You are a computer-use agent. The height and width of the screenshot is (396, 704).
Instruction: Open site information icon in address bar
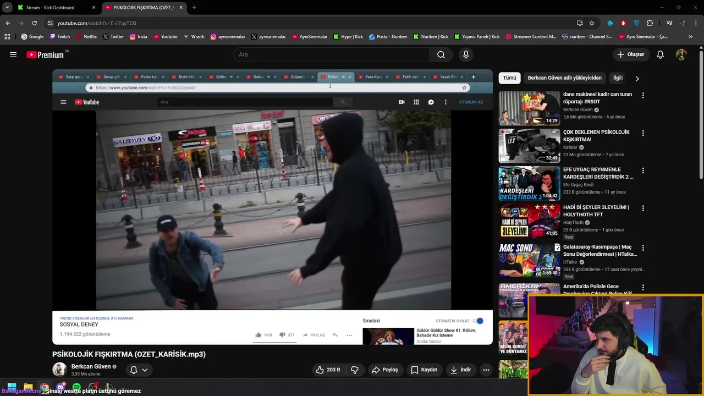50,23
